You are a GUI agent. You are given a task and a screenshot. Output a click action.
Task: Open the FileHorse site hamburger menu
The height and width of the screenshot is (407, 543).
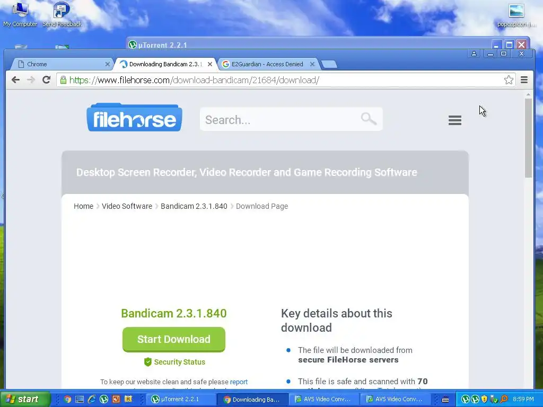coord(454,120)
